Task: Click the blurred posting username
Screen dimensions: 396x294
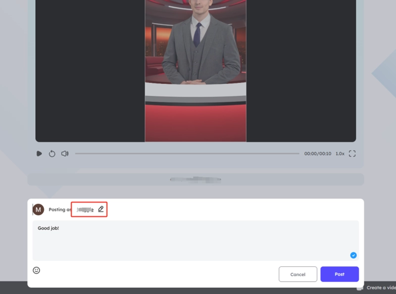Action: [85, 210]
